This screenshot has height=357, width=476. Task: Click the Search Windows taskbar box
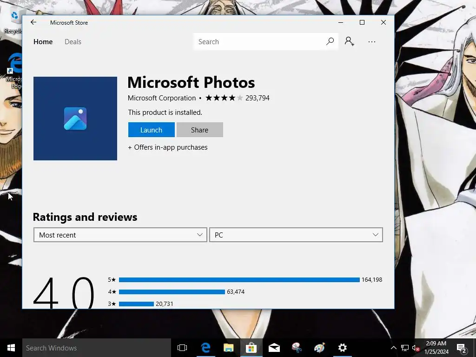[97, 348]
